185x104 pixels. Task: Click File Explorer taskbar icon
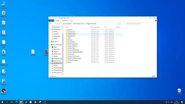click(21, 102)
